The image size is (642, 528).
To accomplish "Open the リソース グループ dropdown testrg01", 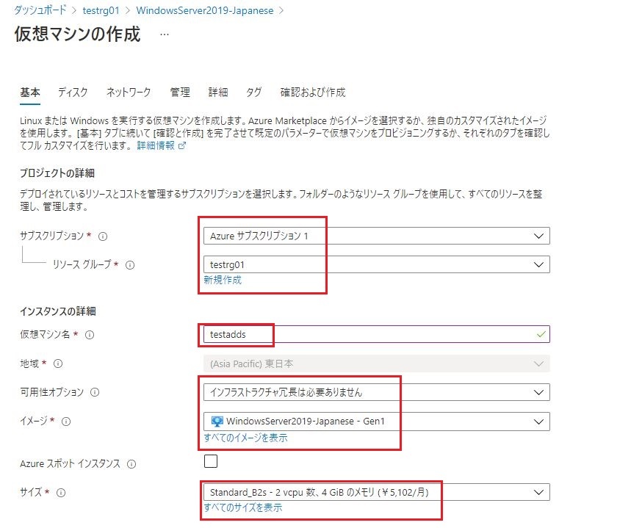I will 377,264.
